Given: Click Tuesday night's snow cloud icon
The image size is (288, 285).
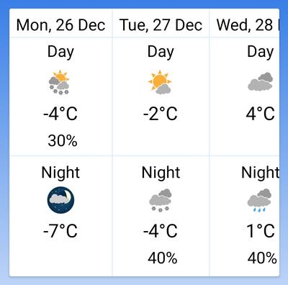Looking at the screenshot, I should tap(161, 200).
